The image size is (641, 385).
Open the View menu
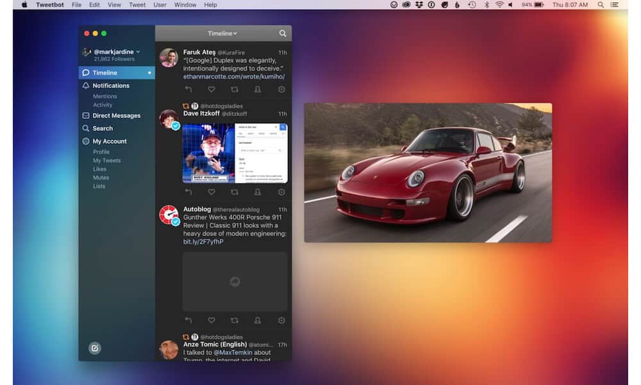[114, 5]
